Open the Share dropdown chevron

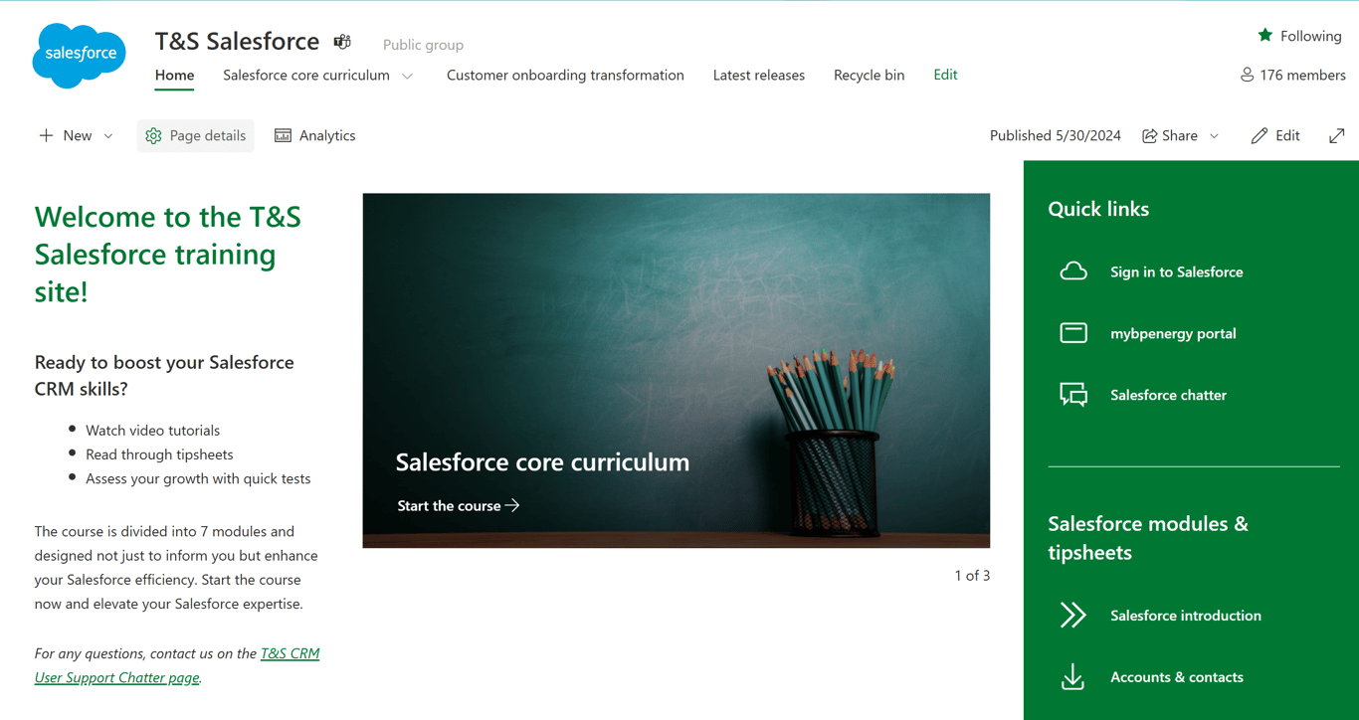[x=1214, y=135]
